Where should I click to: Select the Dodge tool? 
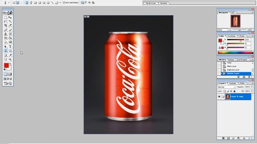[10, 42]
